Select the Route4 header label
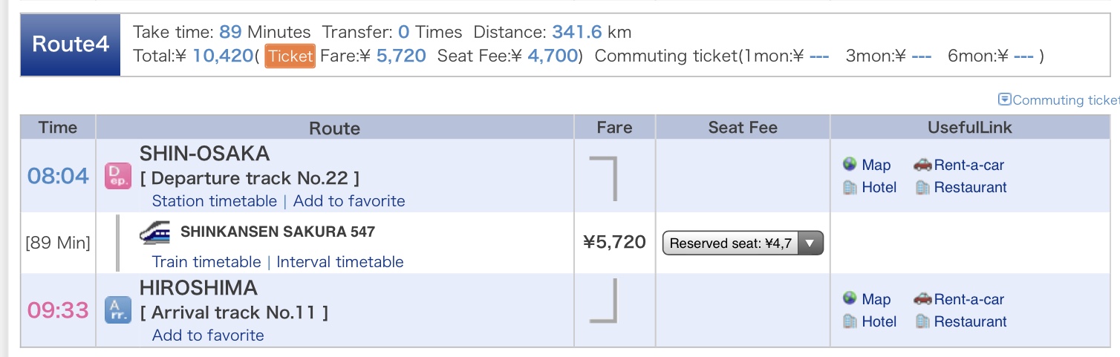 (x=71, y=45)
